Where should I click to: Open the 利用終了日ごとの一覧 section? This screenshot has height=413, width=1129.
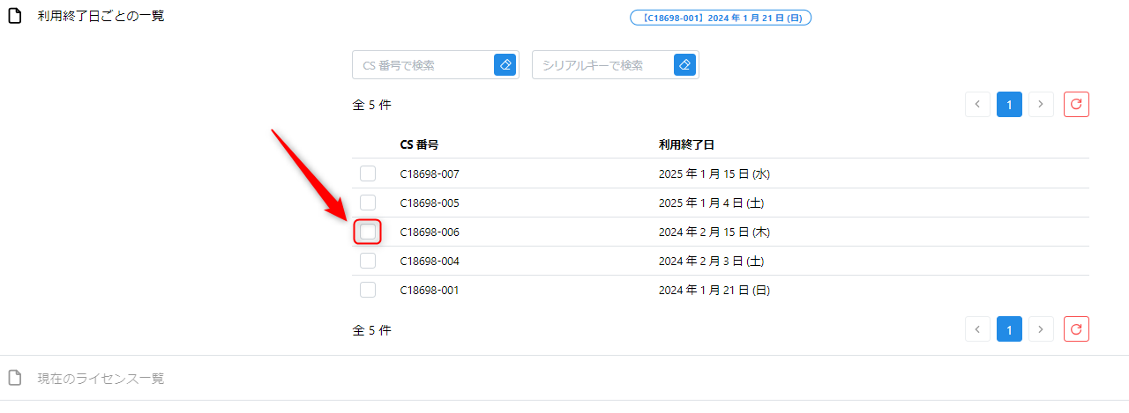click(101, 16)
